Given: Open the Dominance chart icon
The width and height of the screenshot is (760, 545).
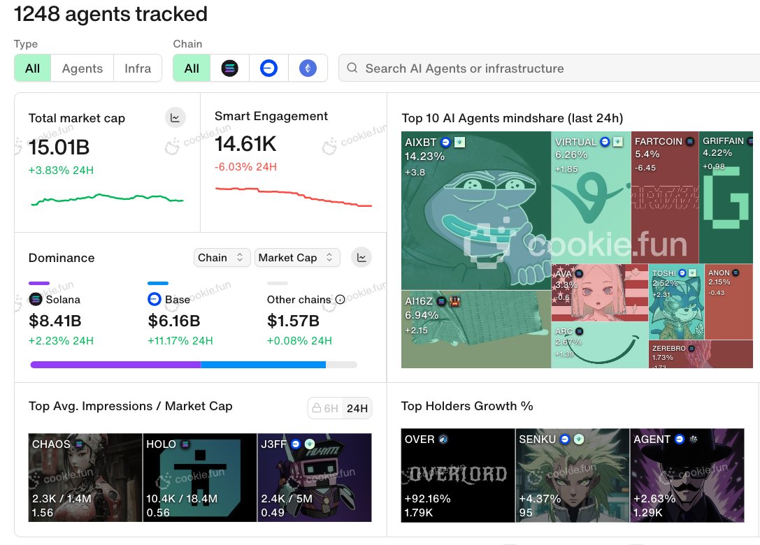Looking at the screenshot, I should click(x=361, y=258).
